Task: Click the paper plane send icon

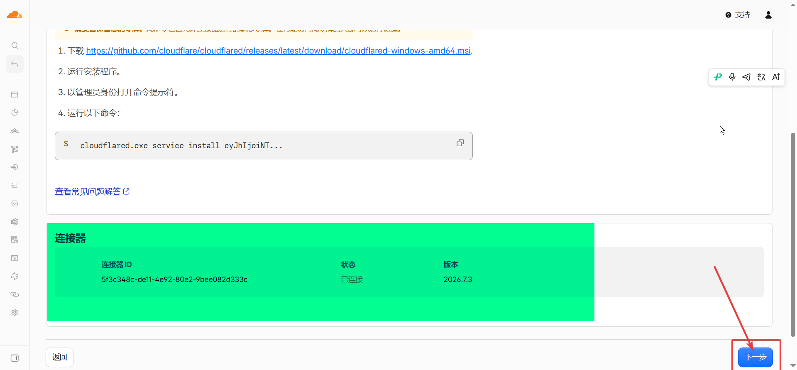Action: click(746, 77)
